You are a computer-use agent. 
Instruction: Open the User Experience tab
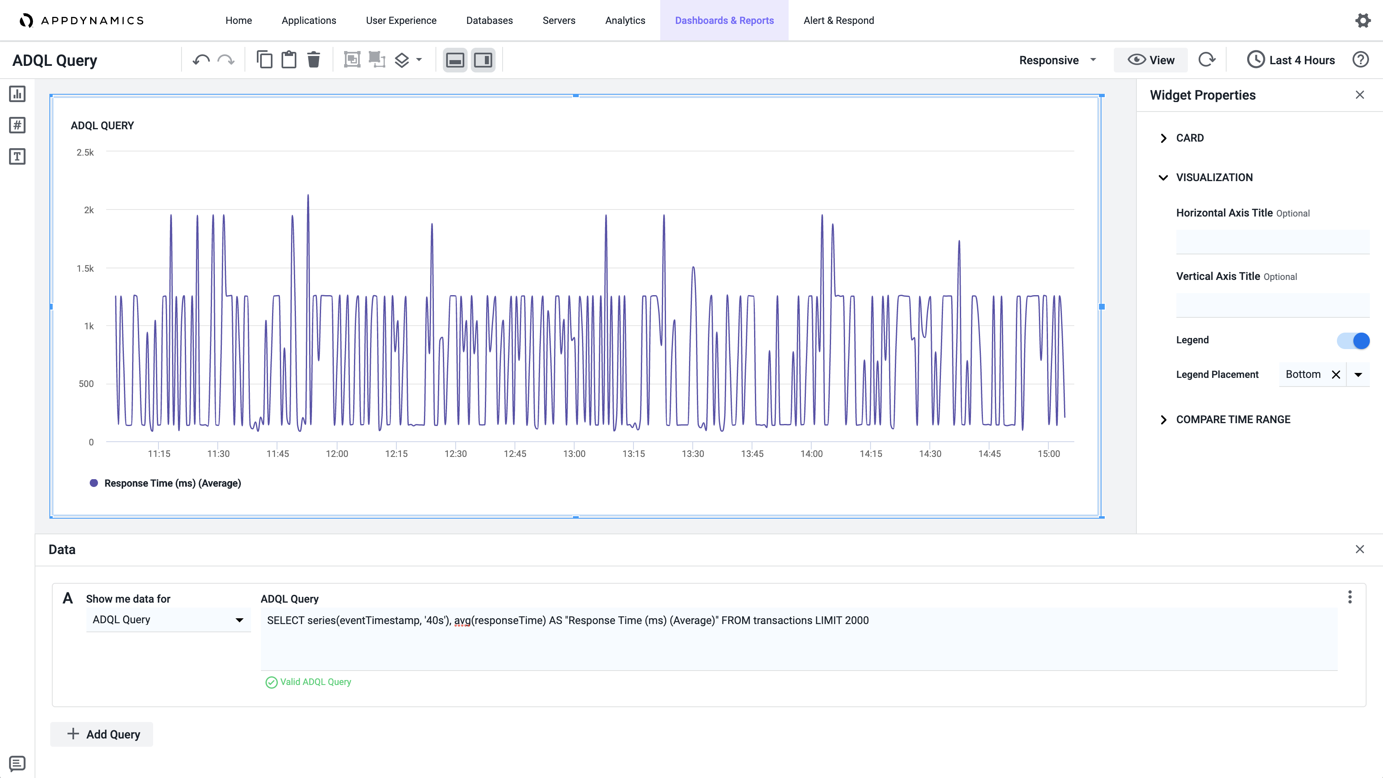click(x=401, y=21)
